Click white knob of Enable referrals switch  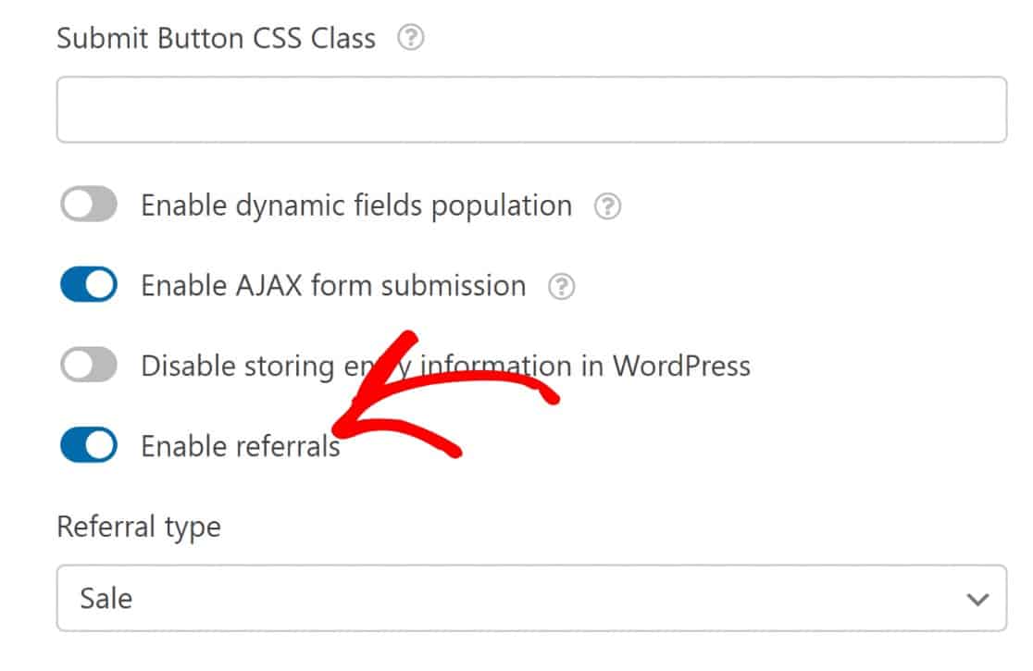(x=100, y=445)
